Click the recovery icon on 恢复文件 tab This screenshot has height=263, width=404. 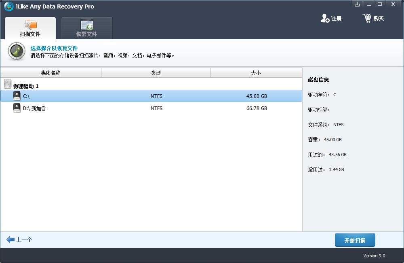click(x=86, y=25)
